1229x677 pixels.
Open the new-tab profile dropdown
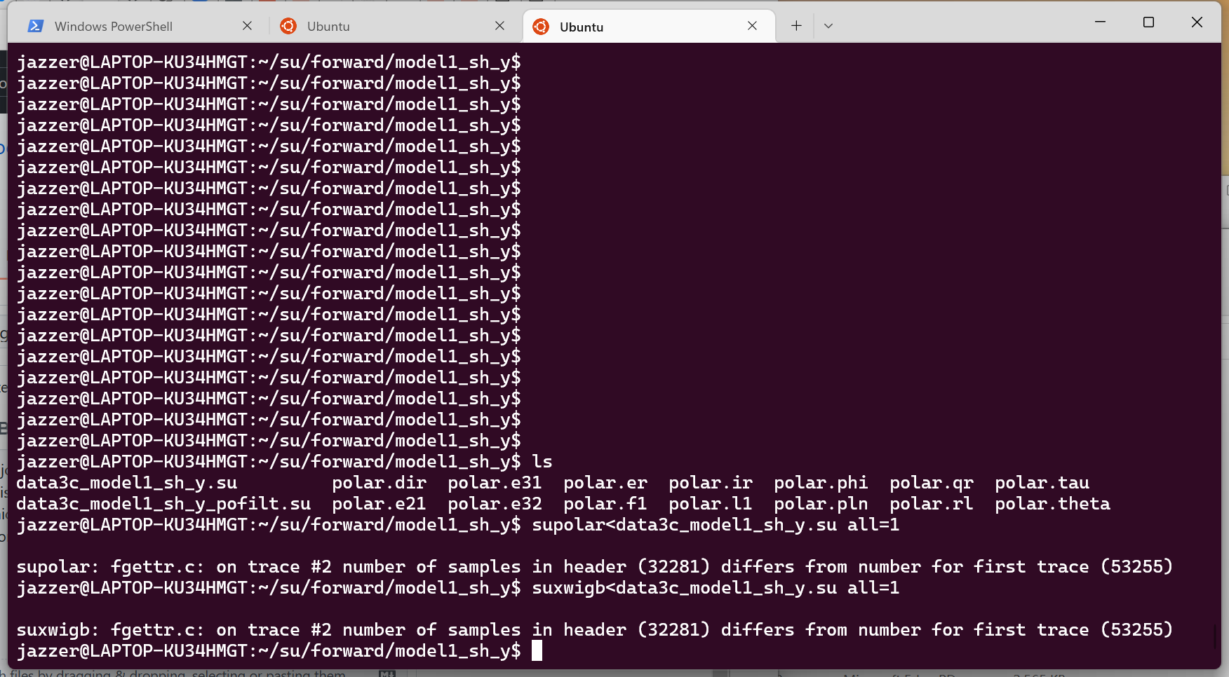828,26
